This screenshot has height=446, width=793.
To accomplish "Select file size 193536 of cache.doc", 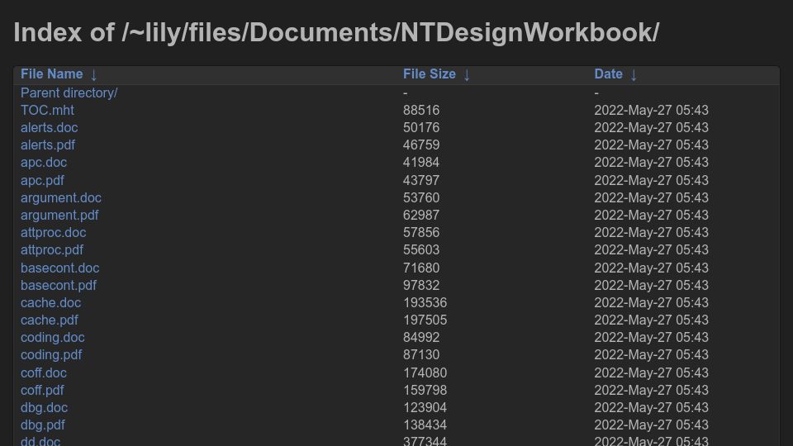I will point(425,302).
